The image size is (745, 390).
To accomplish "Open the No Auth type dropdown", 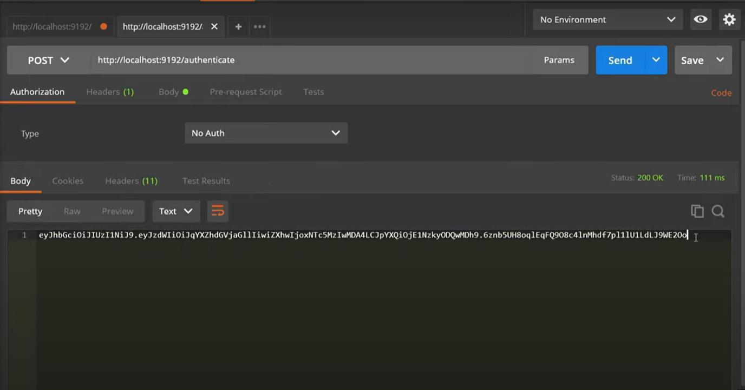I will 266,133.
